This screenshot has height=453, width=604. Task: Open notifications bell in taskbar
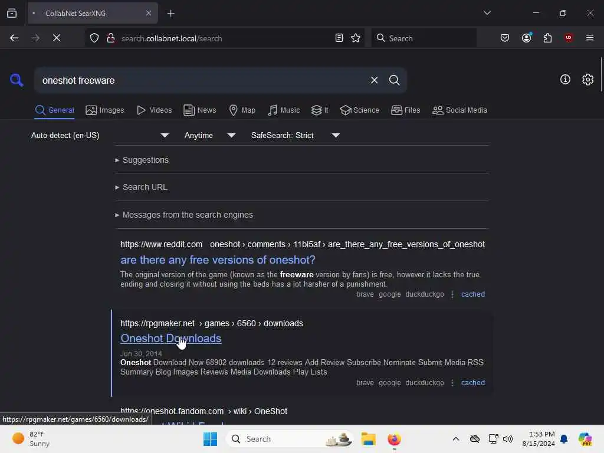(564, 439)
